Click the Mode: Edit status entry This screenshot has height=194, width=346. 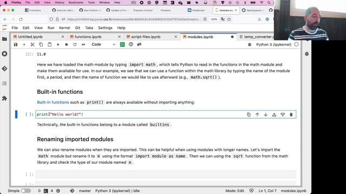(235, 191)
